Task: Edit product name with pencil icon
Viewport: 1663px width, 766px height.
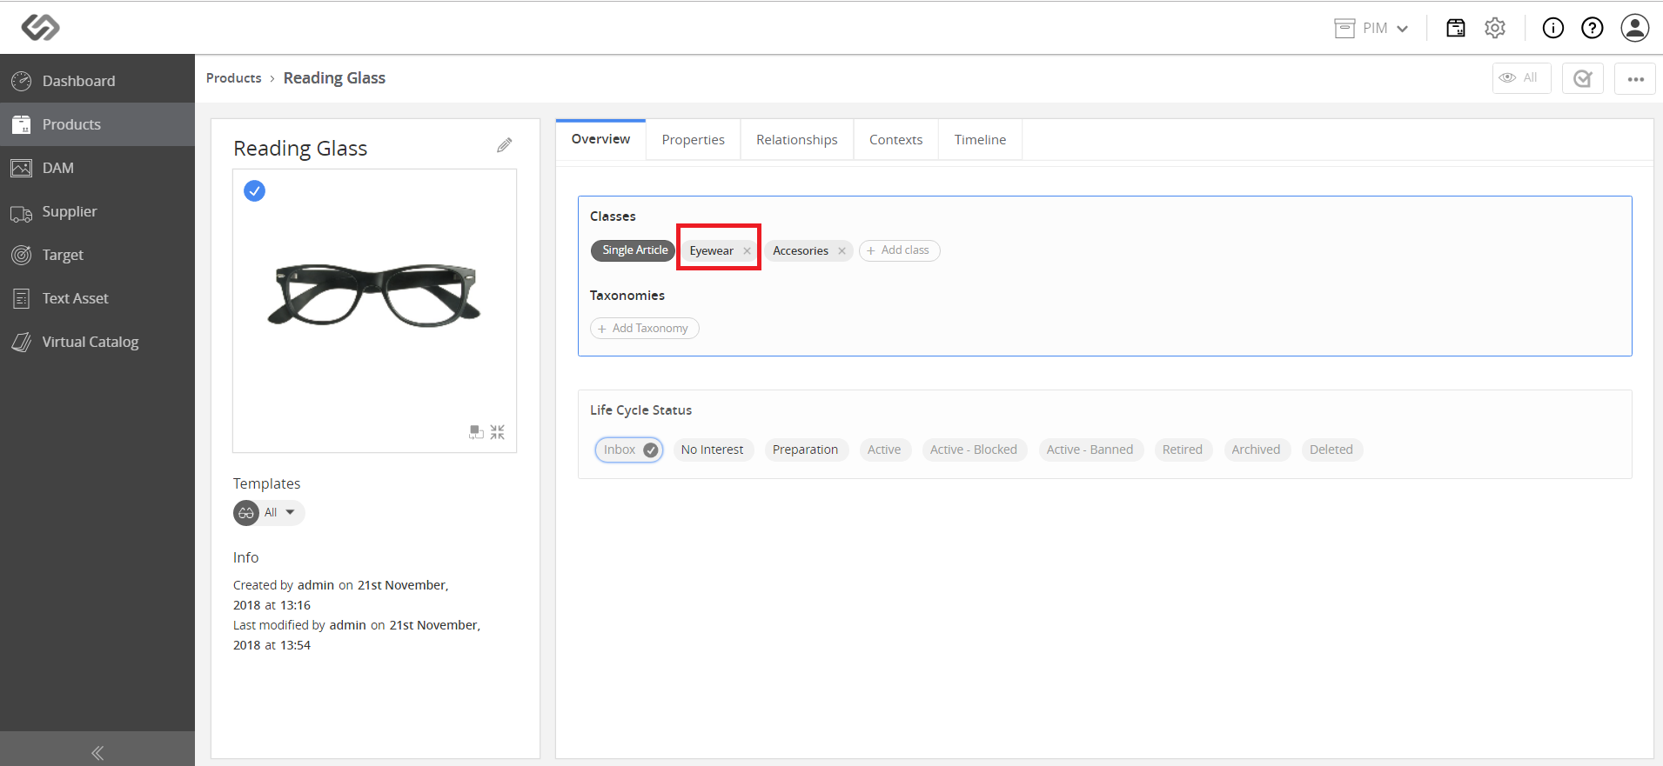Action: 505,145
